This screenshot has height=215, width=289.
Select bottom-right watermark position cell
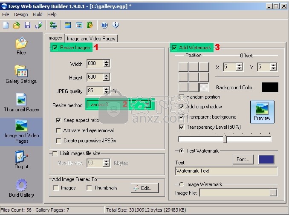tap(204, 87)
